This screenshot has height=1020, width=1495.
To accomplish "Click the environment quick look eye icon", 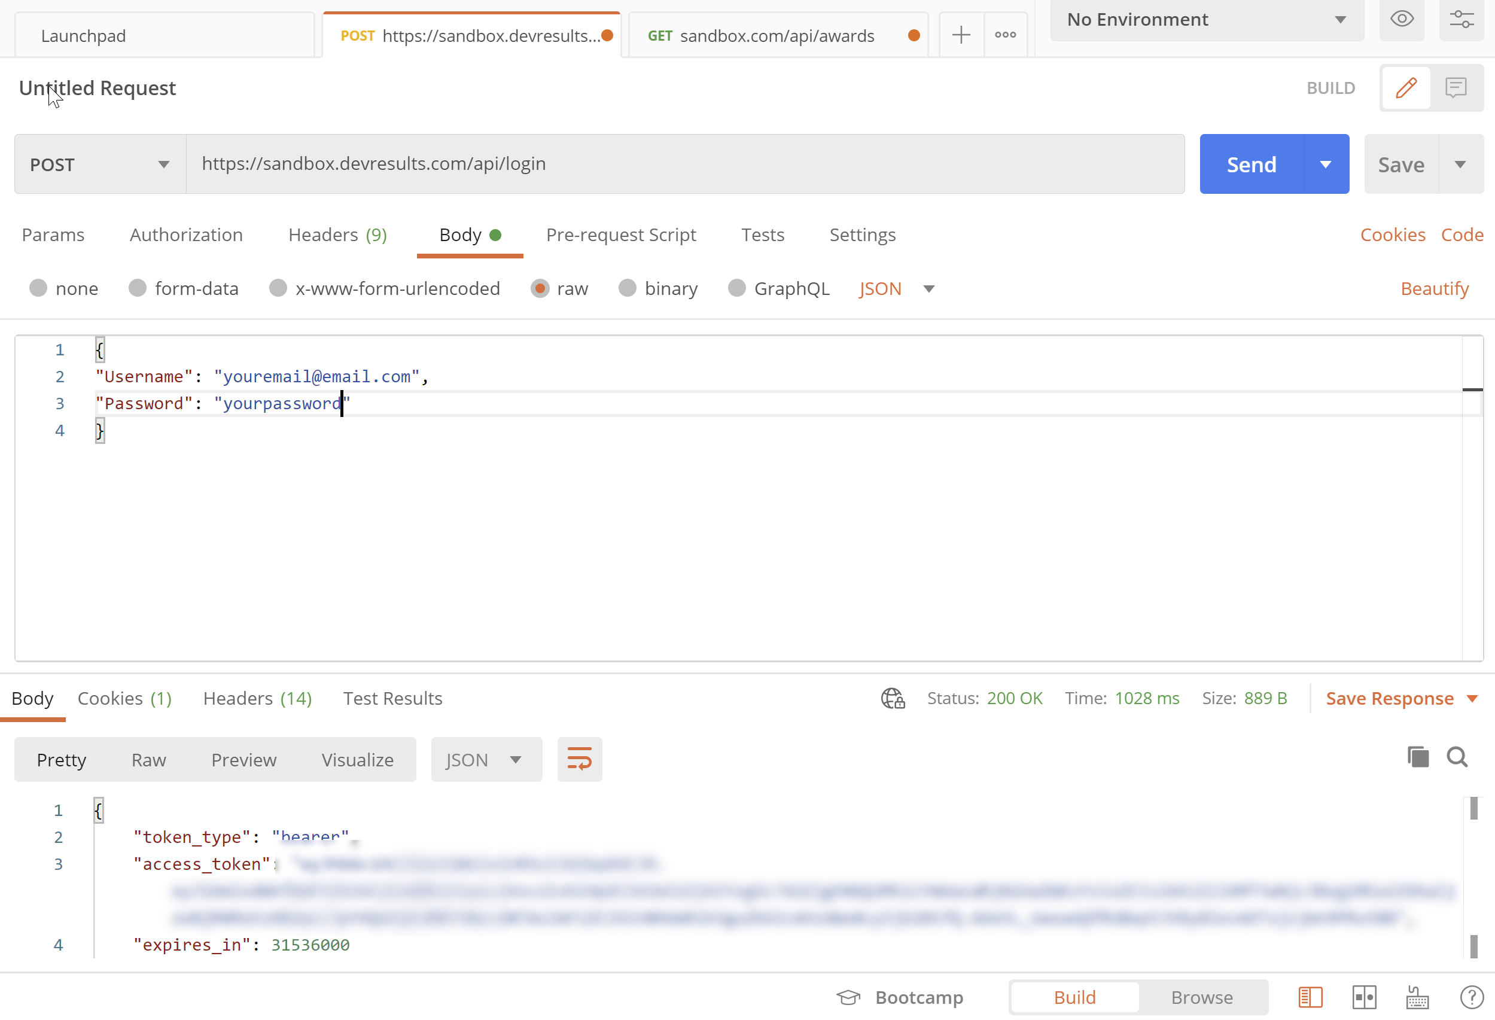I will [x=1401, y=19].
